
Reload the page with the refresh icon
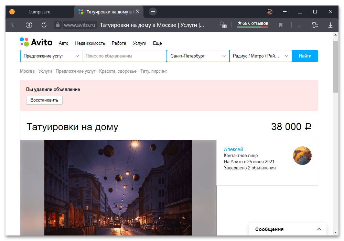click(x=44, y=25)
